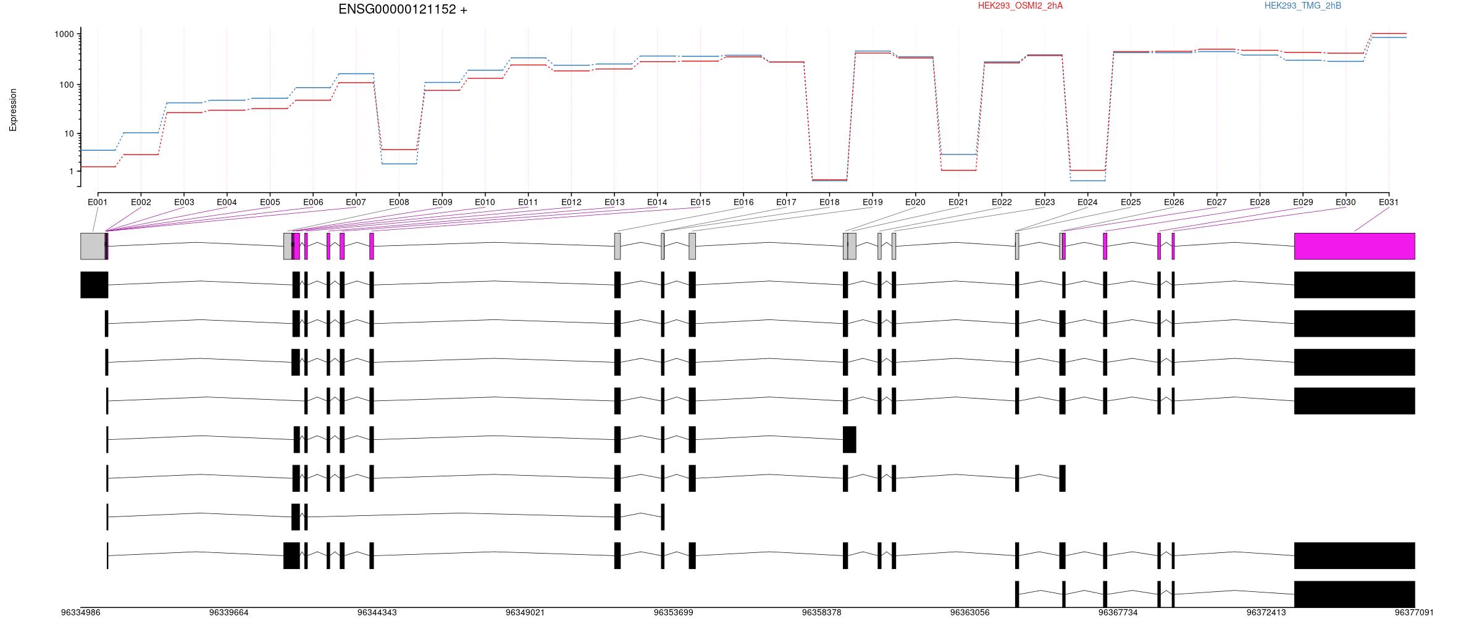Screen dimensions: 1482x624
Task: Click exon label E003
Action: click(184, 202)
